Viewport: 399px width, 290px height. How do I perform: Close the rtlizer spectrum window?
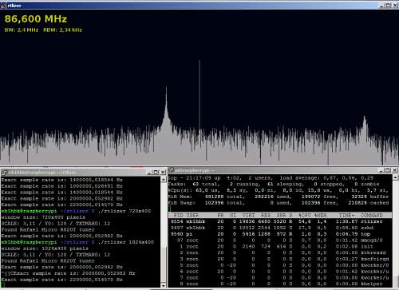(395, 6)
